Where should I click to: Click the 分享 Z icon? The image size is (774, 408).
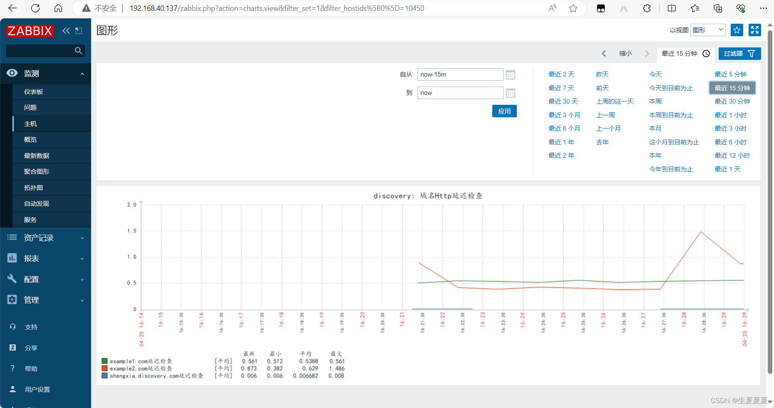pos(13,348)
